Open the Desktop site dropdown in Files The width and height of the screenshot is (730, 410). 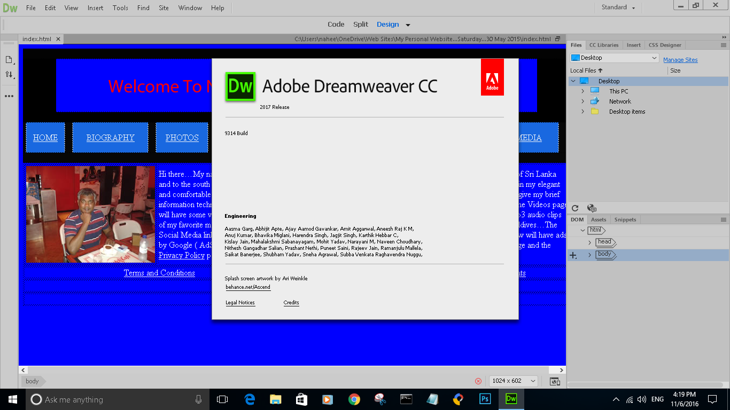pos(615,58)
